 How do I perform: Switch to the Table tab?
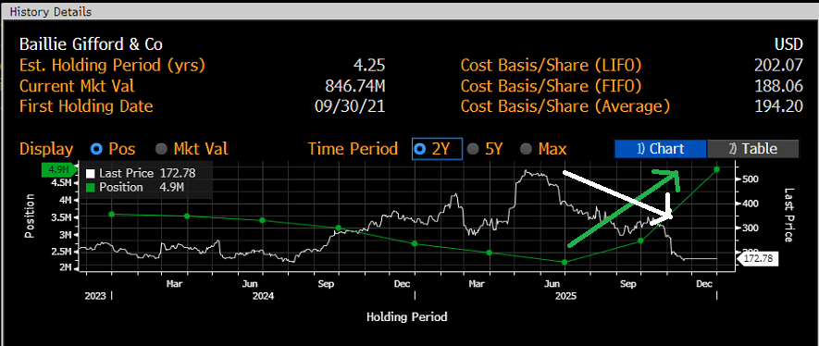(752, 149)
